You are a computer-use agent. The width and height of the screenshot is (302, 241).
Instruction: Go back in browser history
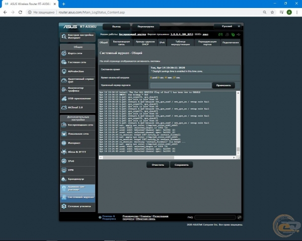click(5, 12)
